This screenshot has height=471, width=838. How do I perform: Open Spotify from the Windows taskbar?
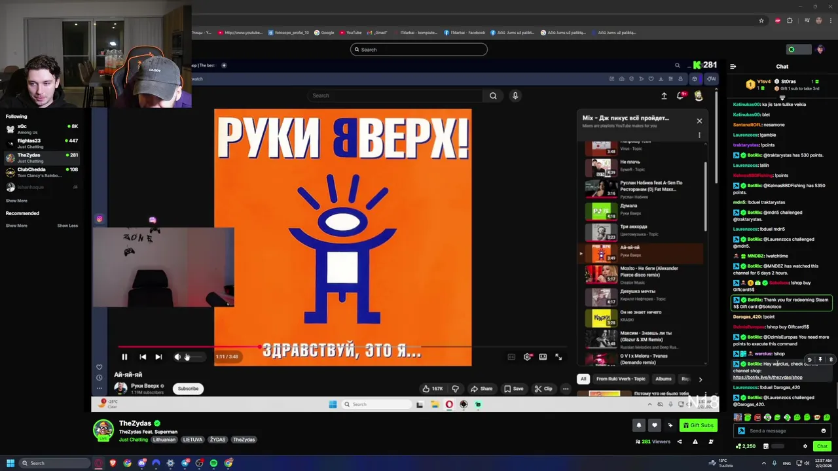[x=213, y=463]
